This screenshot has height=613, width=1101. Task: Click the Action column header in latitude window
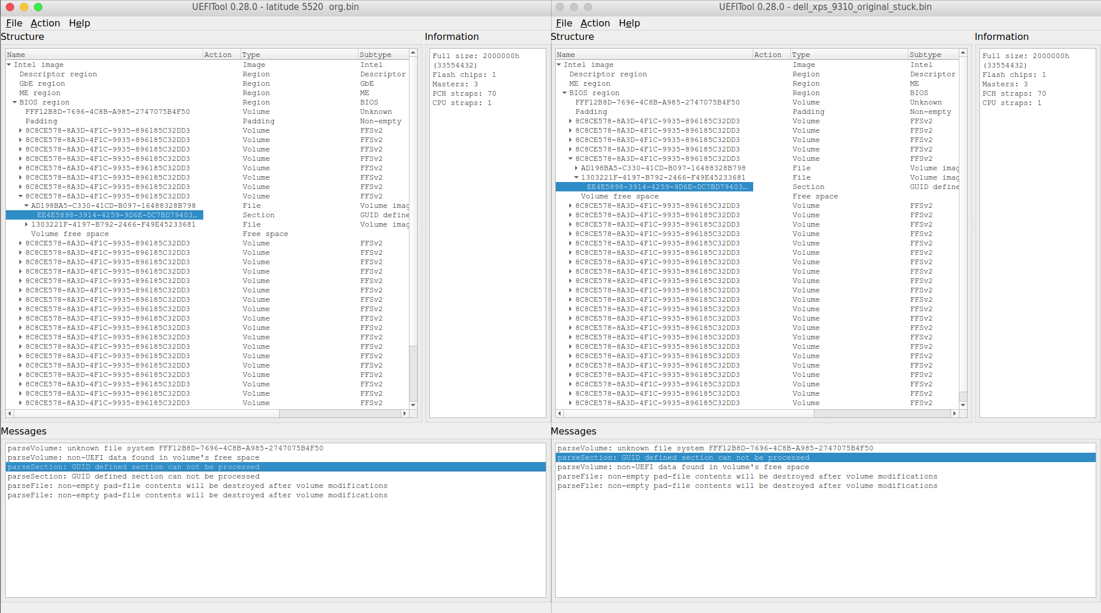tap(221, 55)
